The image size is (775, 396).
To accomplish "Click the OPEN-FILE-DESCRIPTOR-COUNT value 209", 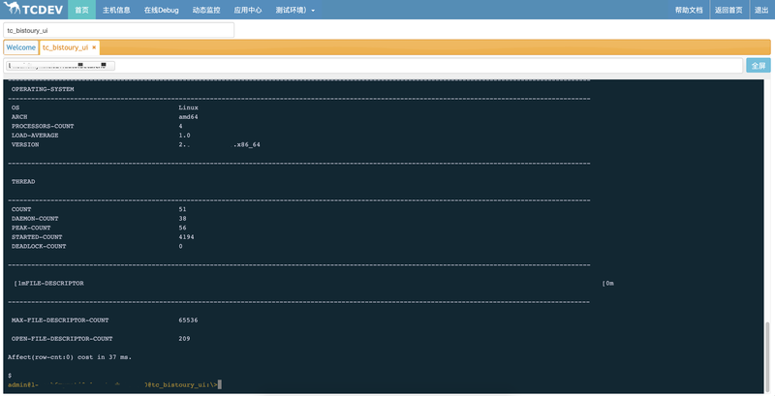I will (x=184, y=339).
